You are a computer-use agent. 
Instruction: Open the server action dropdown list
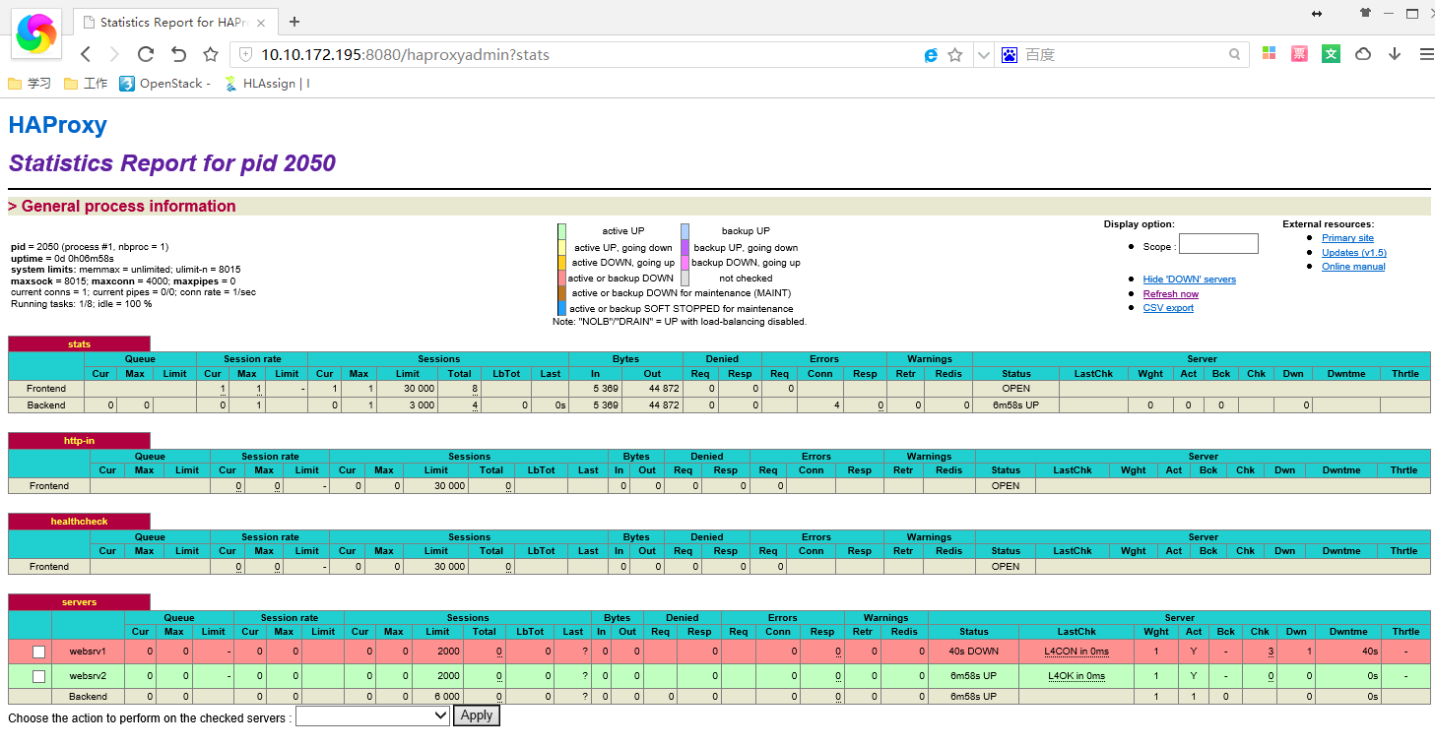[x=373, y=716]
